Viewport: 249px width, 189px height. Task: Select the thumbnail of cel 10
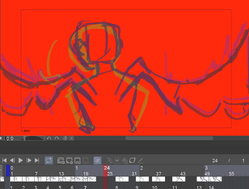[159, 179]
